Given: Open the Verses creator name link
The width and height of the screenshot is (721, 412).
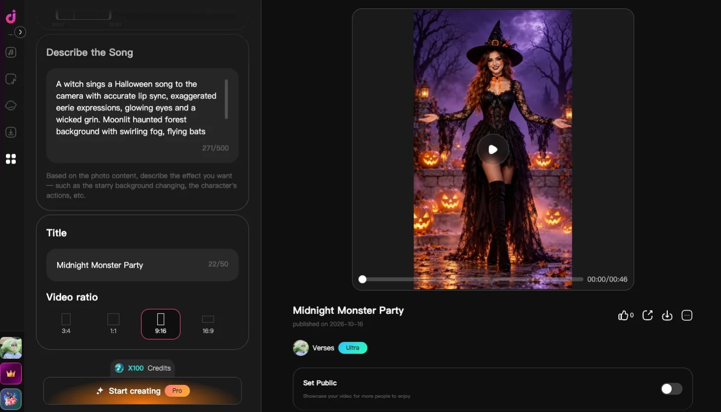Looking at the screenshot, I should [x=323, y=348].
